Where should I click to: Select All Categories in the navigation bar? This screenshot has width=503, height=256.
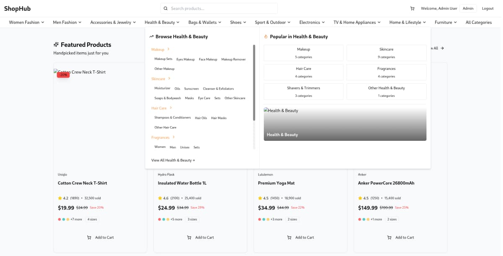click(479, 22)
